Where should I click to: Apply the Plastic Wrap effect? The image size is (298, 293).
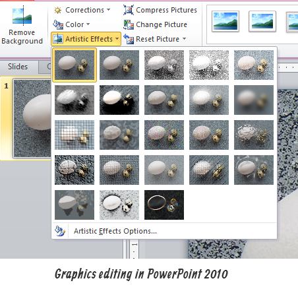coord(254,170)
